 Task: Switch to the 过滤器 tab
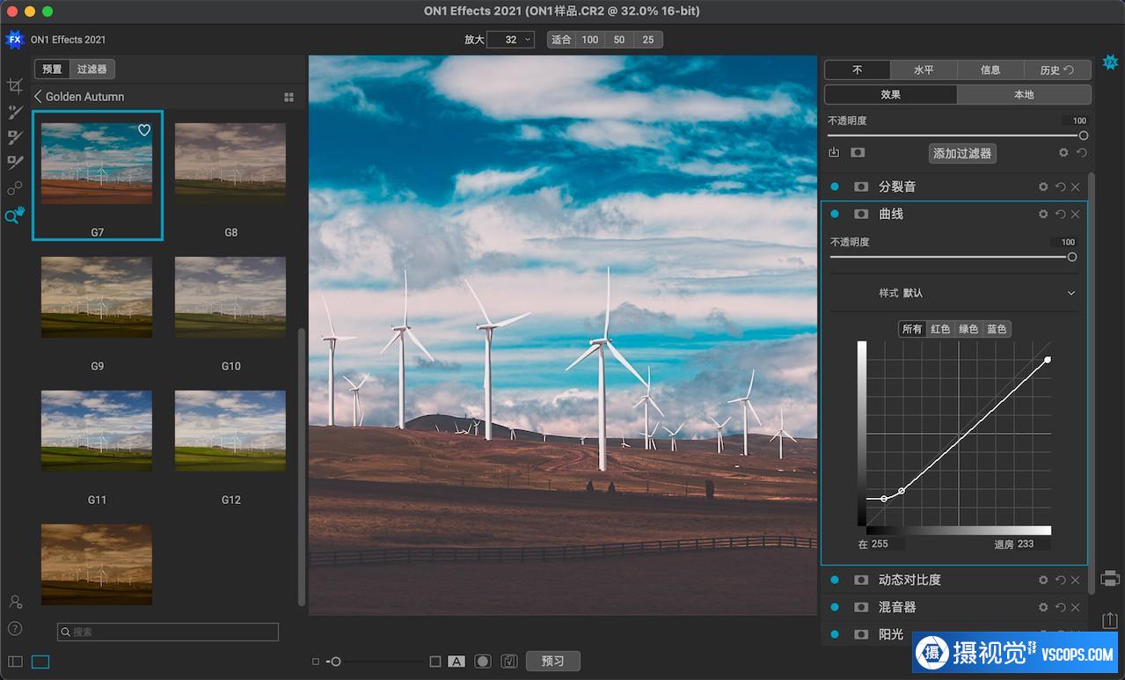92,69
